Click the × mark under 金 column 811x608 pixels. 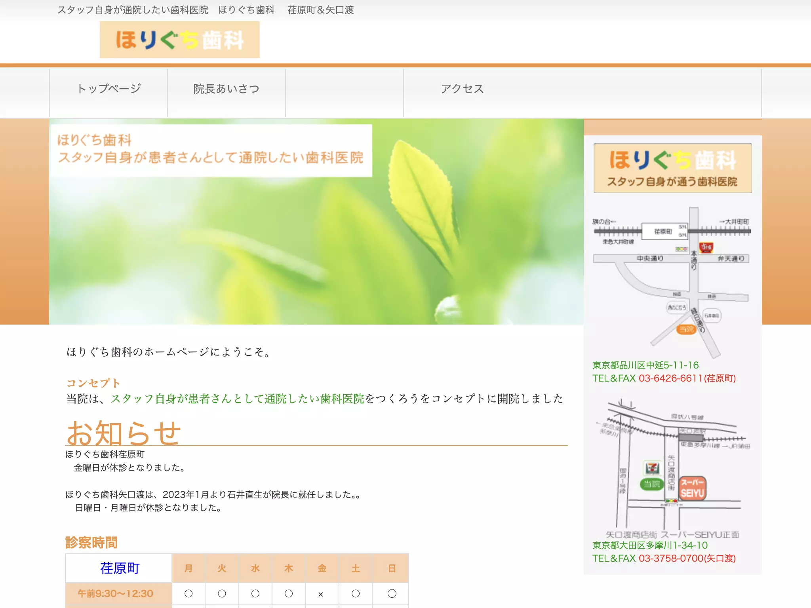[321, 594]
